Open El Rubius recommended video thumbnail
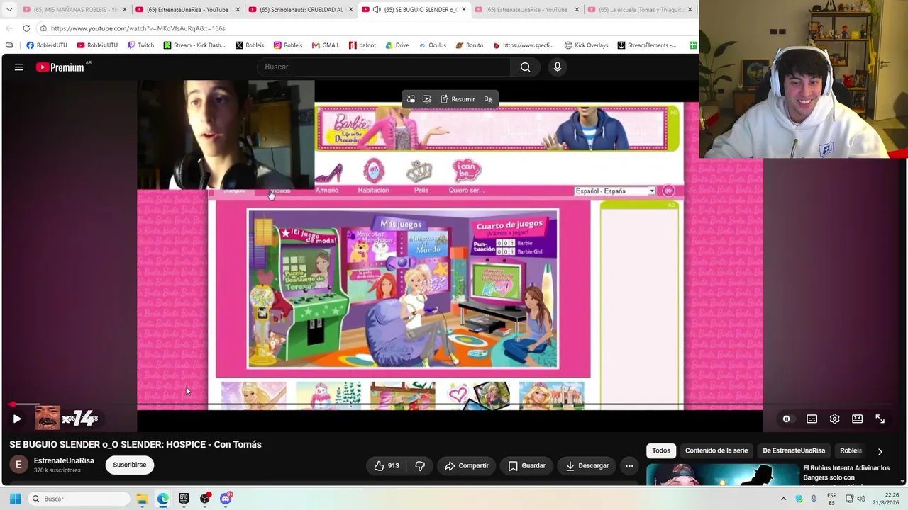Screen dimensions: 908x510 tap(723, 475)
